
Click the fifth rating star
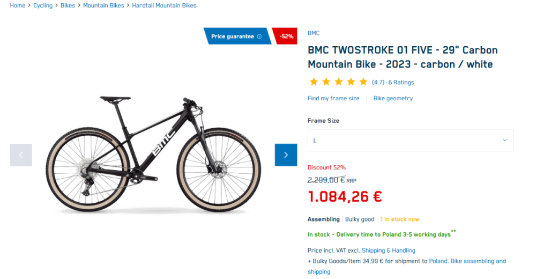coord(363,82)
